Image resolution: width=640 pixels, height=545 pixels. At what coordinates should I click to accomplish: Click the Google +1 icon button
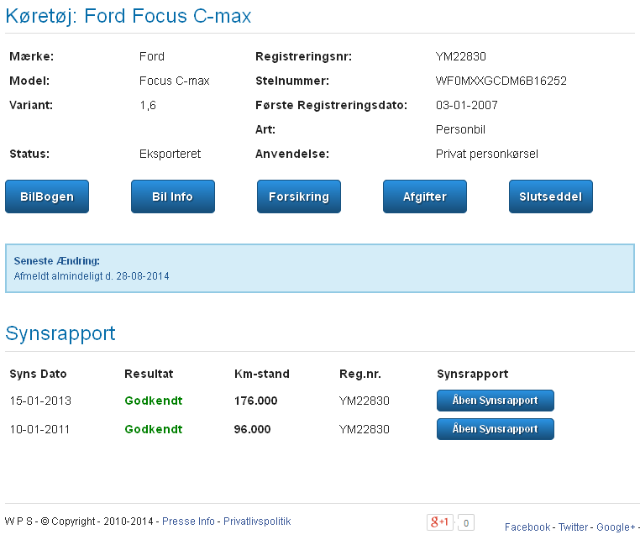439,522
